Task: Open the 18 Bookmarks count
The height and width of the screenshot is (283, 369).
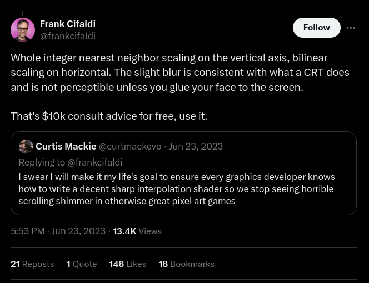Action: coord(186,264)
